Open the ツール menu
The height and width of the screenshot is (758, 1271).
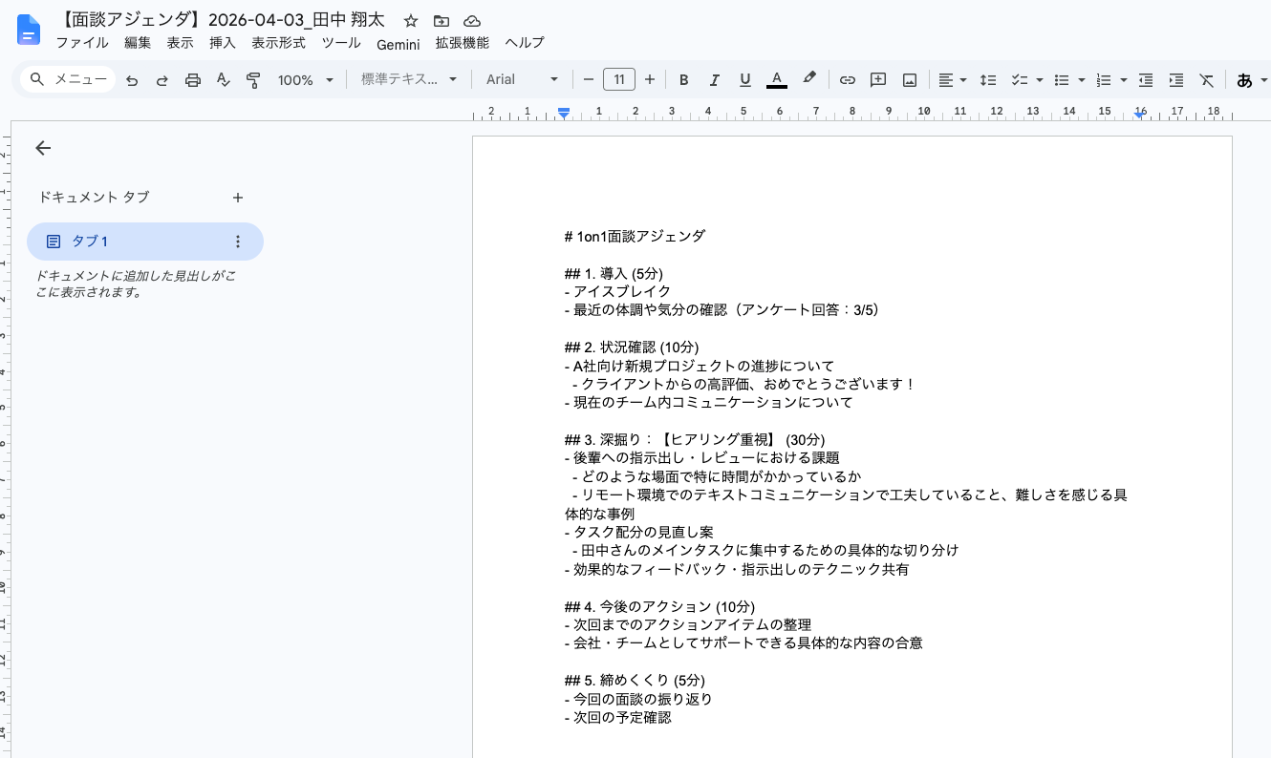(x=341, y=43)
